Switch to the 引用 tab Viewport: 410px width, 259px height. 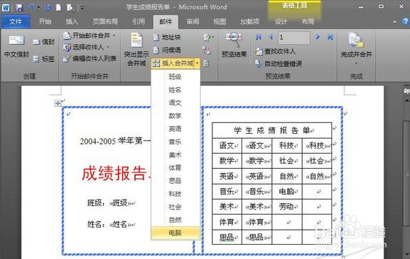tap(139, 21)
